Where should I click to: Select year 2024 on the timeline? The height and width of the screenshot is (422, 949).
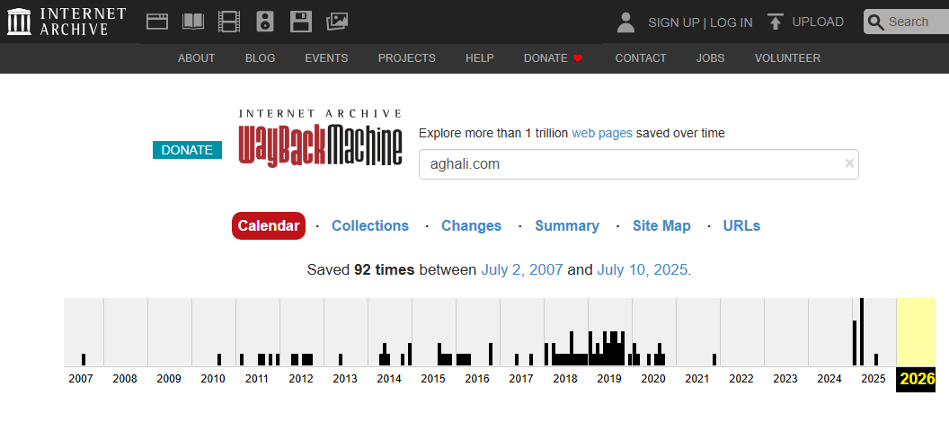tap(829, 379)
